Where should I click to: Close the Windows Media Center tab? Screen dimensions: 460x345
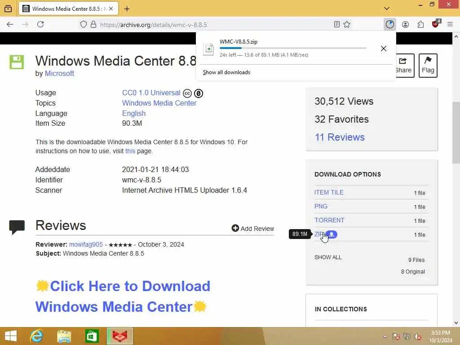point(111,9)
